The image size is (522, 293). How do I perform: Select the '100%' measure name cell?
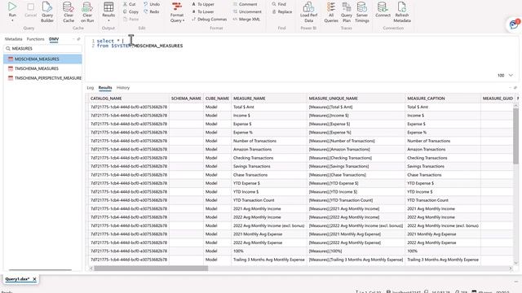coord(268,251)
